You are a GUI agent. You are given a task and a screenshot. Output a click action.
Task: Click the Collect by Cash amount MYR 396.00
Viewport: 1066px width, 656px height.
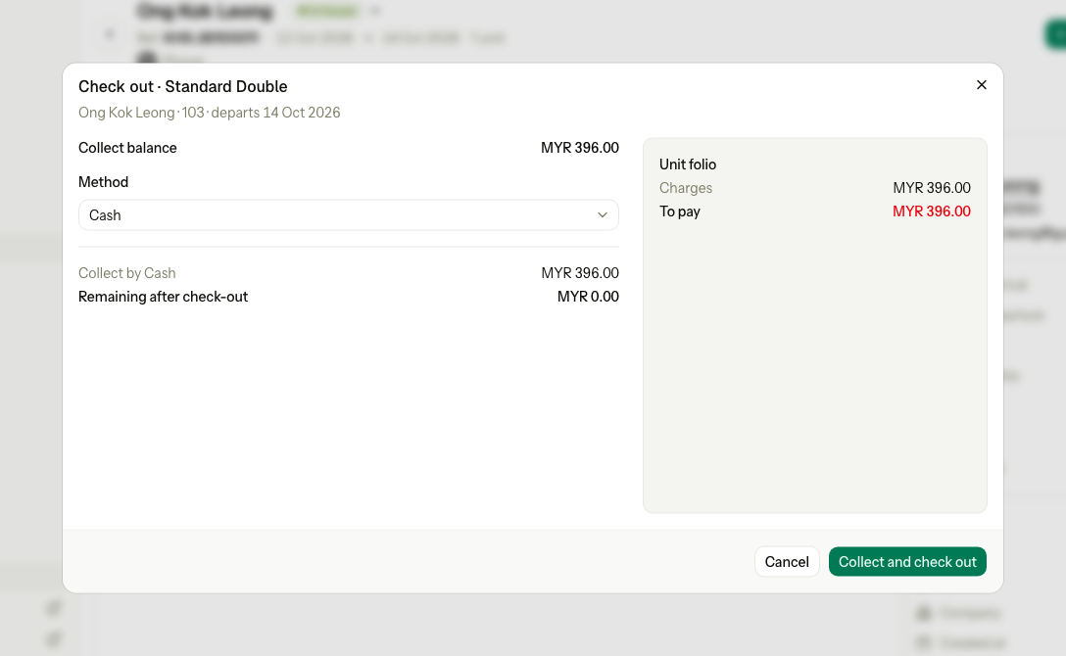click(x=580, y=273)
